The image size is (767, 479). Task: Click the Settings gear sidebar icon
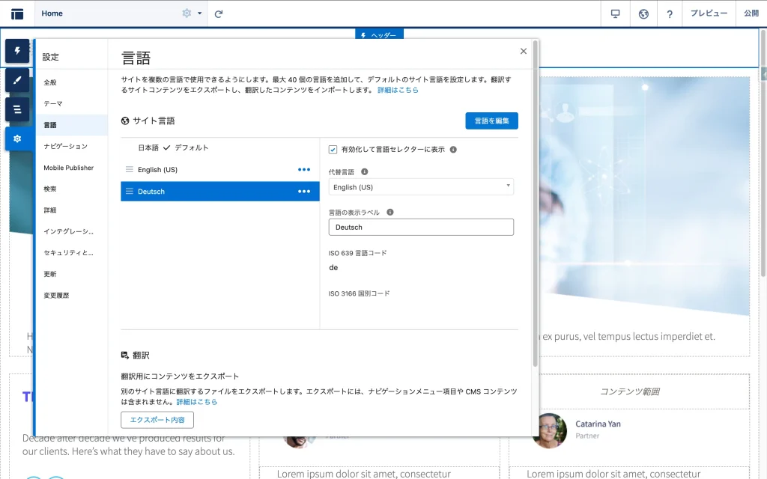coord(17,138)
